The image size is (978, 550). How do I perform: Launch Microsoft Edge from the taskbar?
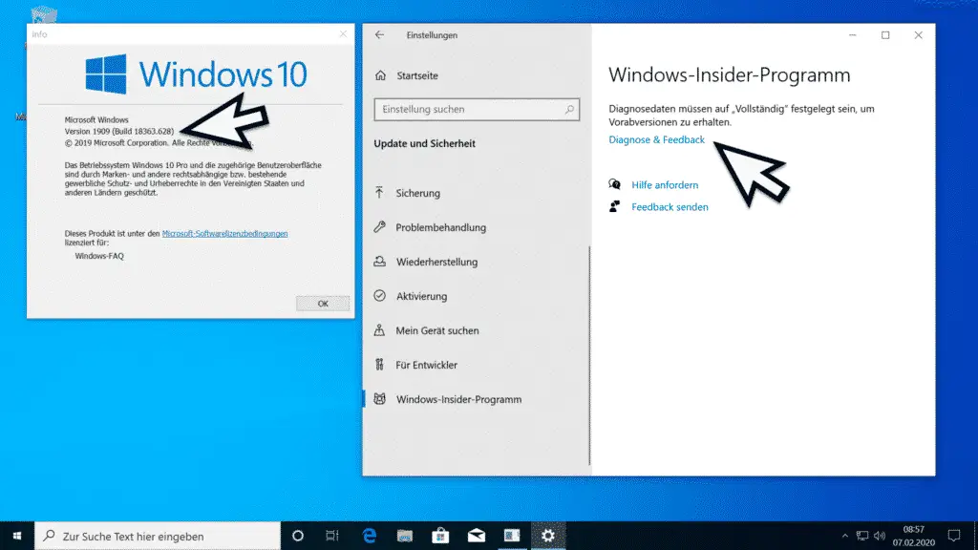[370, 536]
